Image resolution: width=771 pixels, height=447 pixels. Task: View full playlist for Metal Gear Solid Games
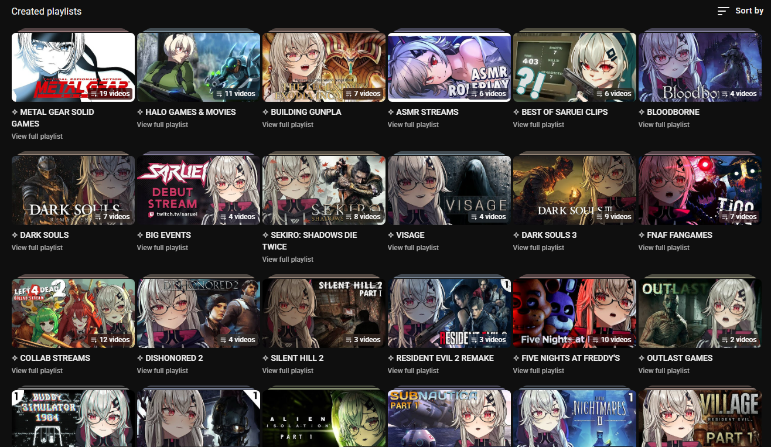pyautogui.click(x=37, y=137)
